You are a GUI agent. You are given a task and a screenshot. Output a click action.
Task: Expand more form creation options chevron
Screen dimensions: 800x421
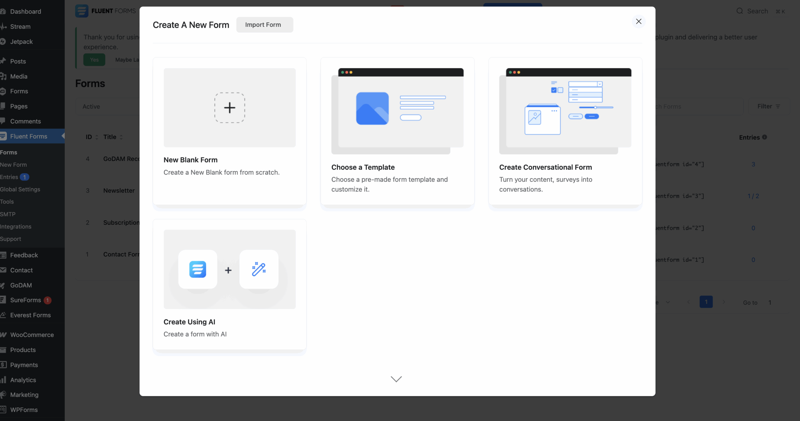pyautogui.click(x=396, y=379)
